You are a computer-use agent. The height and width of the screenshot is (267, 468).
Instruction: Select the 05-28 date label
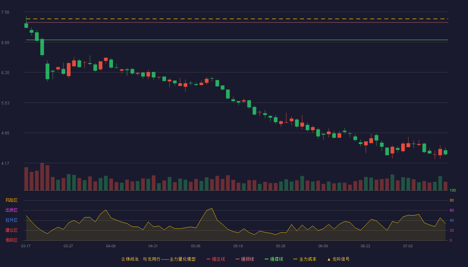(280, 246)
